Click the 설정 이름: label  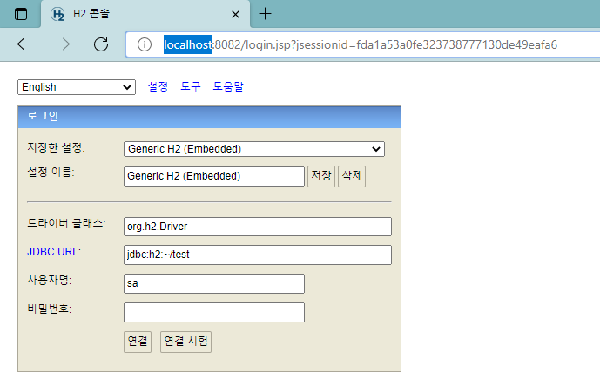pyautogui.click(x=51, y=172)
